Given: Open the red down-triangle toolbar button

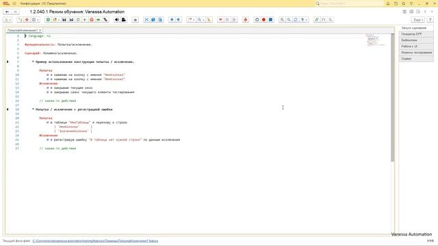Looking at the screenshot, I should point(220,20).
